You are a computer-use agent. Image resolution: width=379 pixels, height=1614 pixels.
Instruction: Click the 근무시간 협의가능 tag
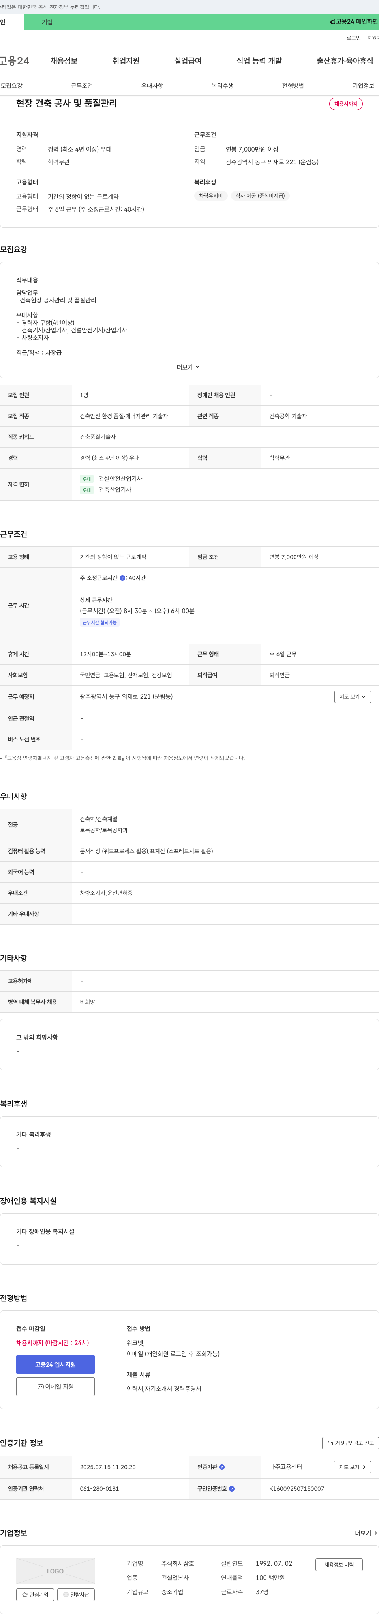(99, 623)
